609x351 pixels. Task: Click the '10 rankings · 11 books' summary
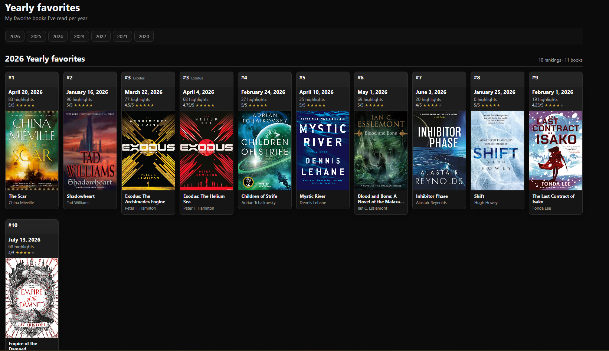coord(560,60)
